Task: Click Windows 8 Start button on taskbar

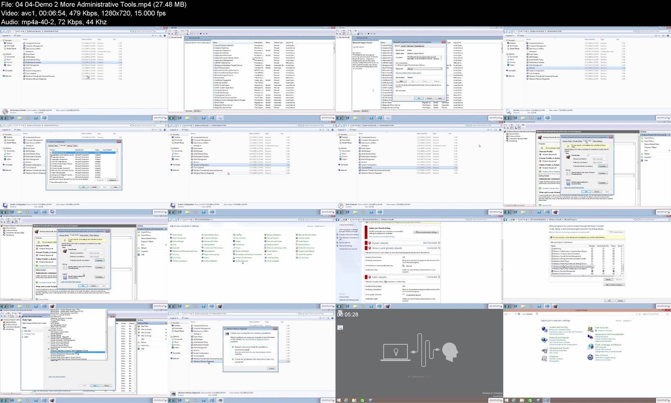Action: 339,400
